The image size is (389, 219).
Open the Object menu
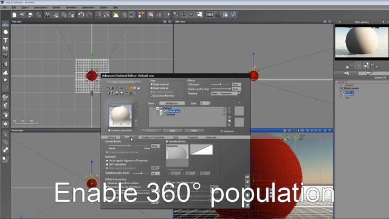[x=25, y=7]
